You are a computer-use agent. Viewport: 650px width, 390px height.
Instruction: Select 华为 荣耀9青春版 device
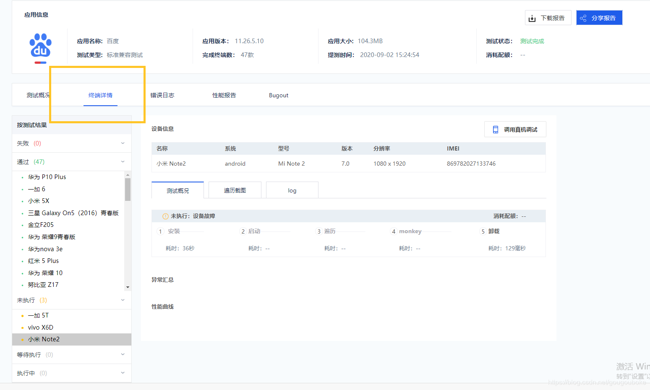pyautogui.click(x=52, y=237)
